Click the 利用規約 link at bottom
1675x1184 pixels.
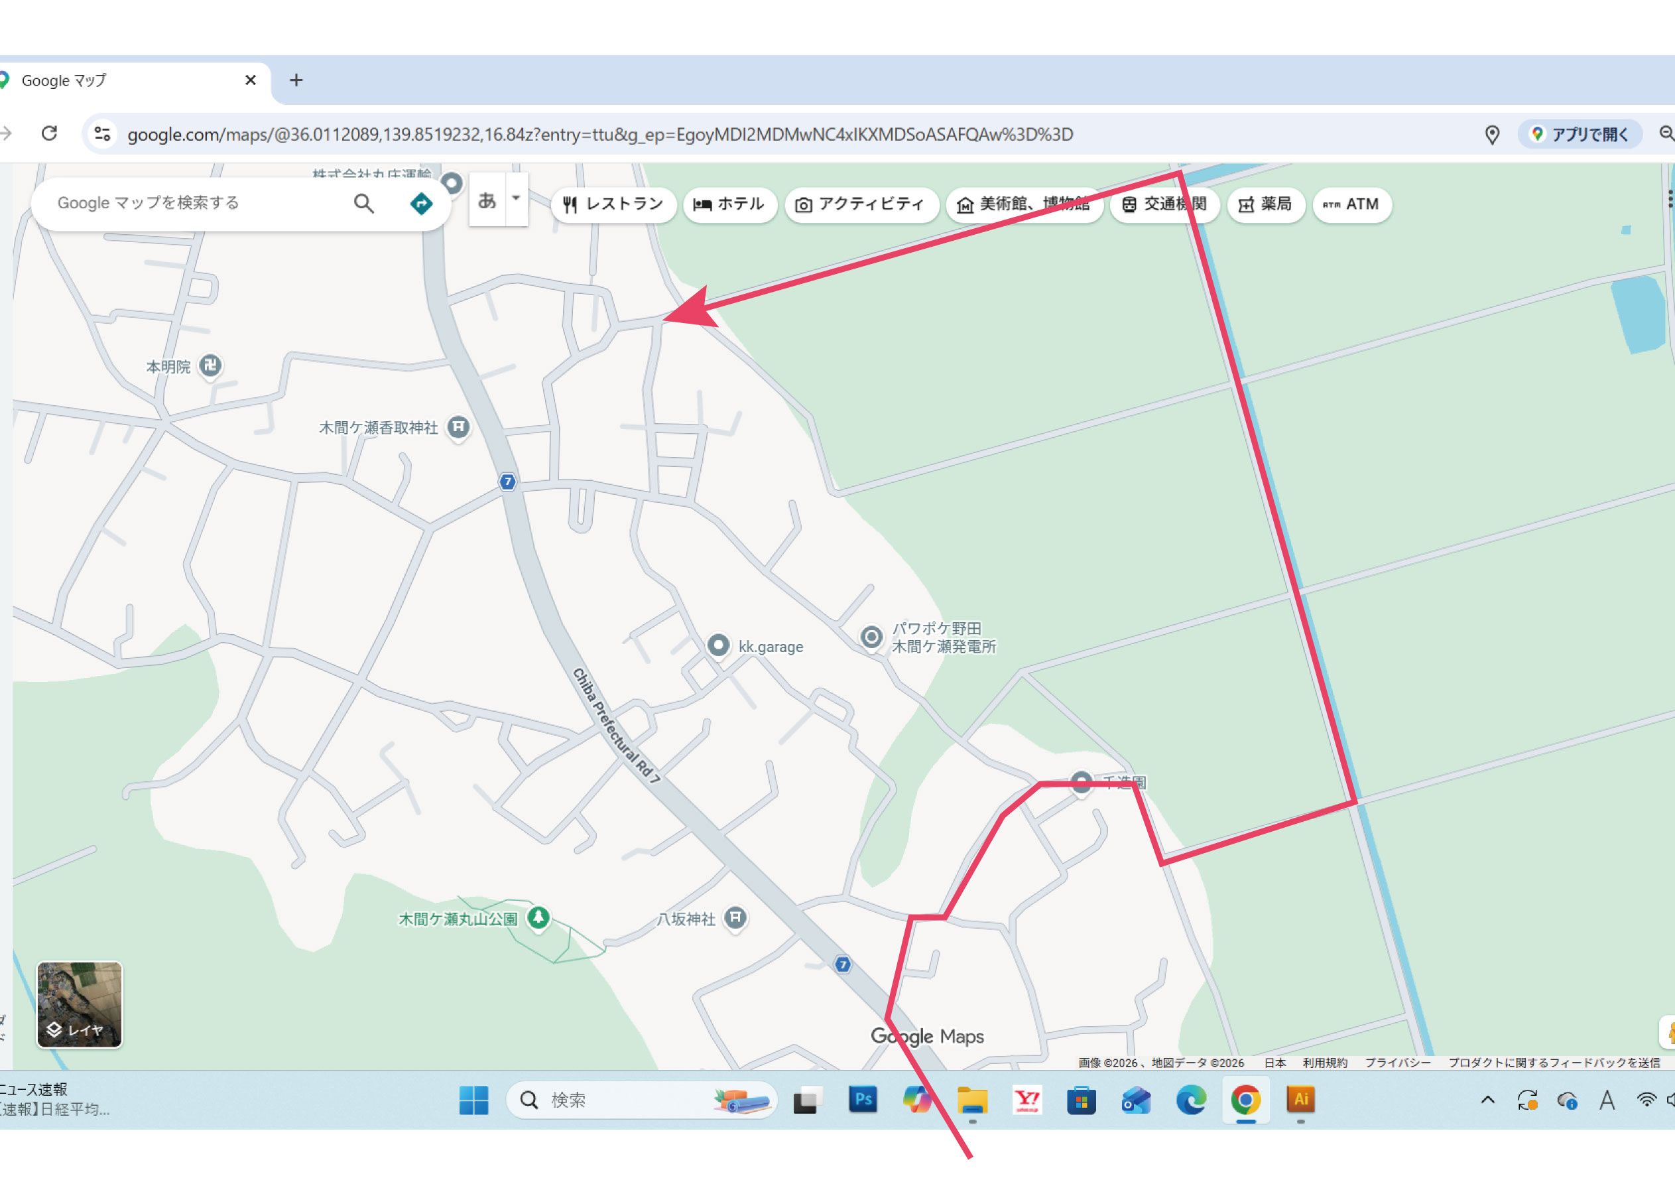click(x=1324, y=1062)
